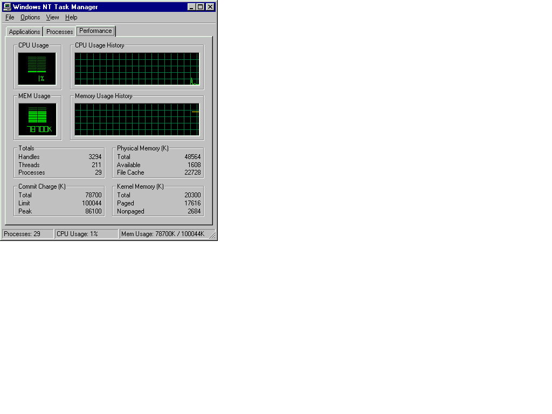
Task: Click File Cache value 22728
Action: pos(192,172)
